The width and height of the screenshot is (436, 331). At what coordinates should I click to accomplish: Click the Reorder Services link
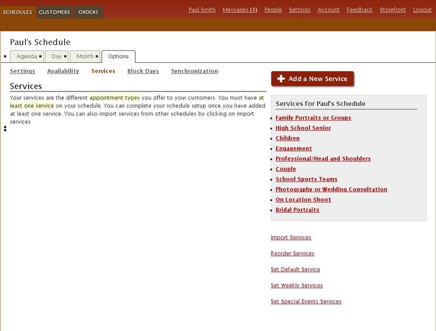pos(292,253)
